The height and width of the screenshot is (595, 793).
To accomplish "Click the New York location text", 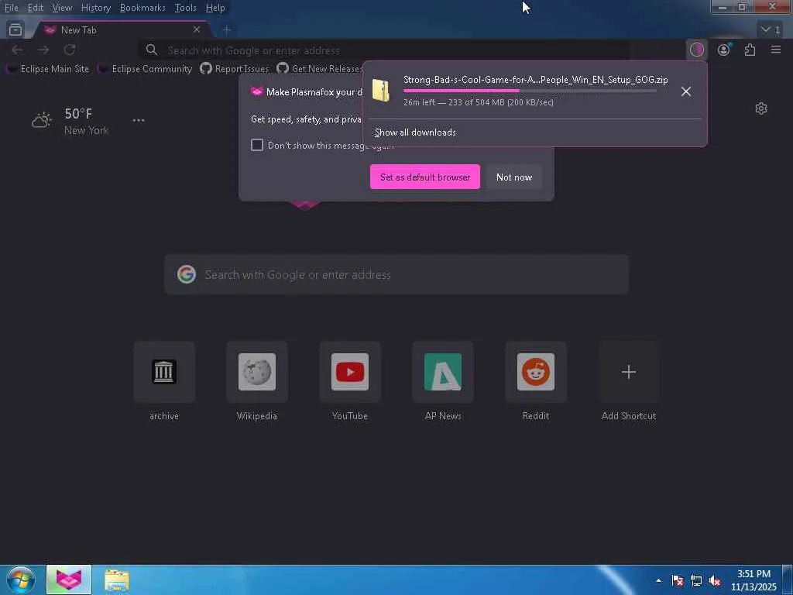I will tap(86, 130).
